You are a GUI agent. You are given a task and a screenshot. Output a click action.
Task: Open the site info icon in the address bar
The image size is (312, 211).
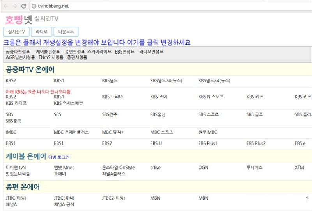[x=34, y=6]
